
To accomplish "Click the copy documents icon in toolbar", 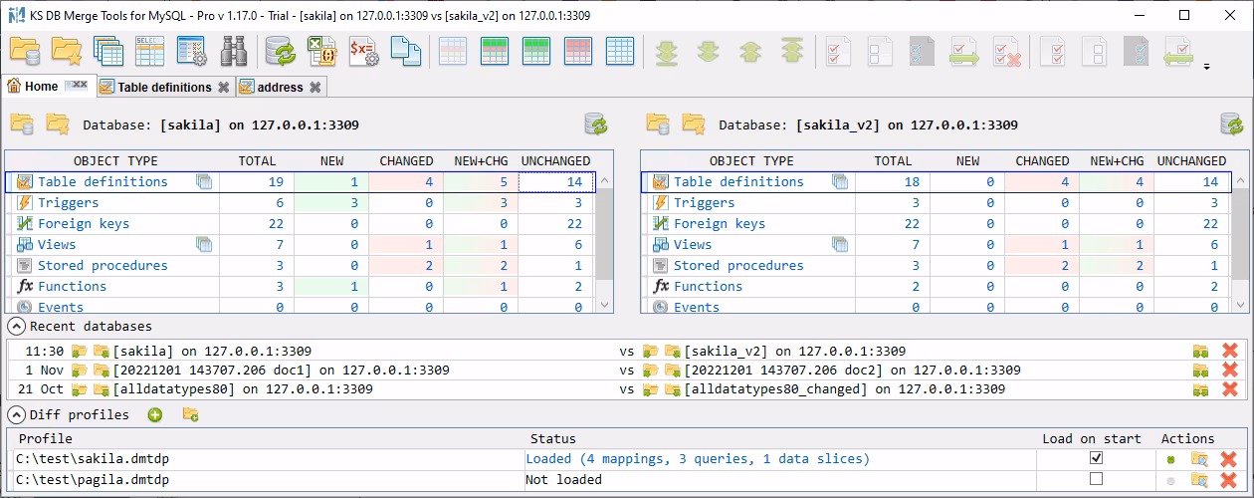I will pyautogui.click(x=405, y=50).
